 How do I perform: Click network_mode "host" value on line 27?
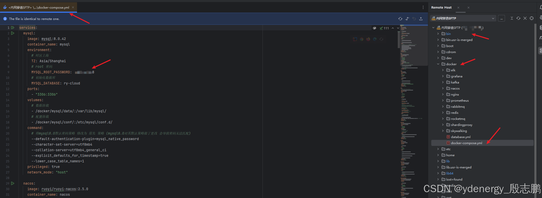(x=62, y=172)
